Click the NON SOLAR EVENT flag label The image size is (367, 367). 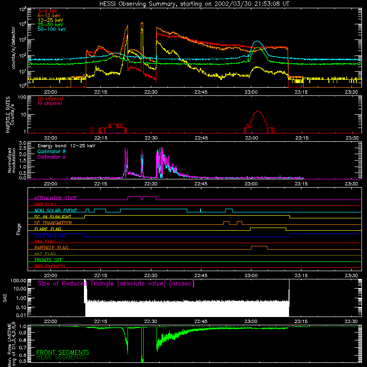56,211
